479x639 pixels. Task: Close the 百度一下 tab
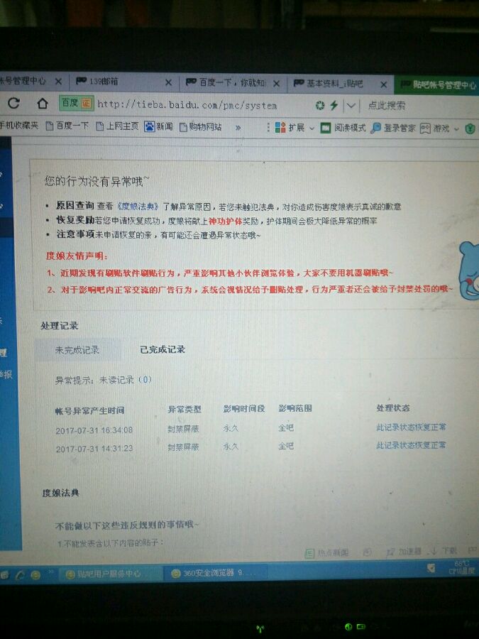pyautogui.click(x=276, y=84)
